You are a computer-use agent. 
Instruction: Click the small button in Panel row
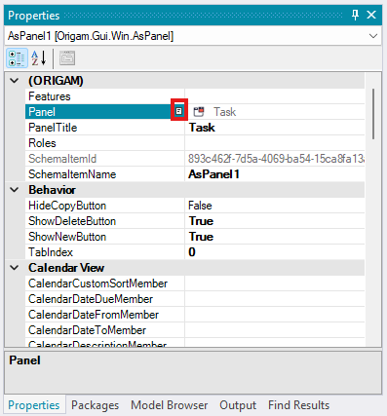point(178,111)
